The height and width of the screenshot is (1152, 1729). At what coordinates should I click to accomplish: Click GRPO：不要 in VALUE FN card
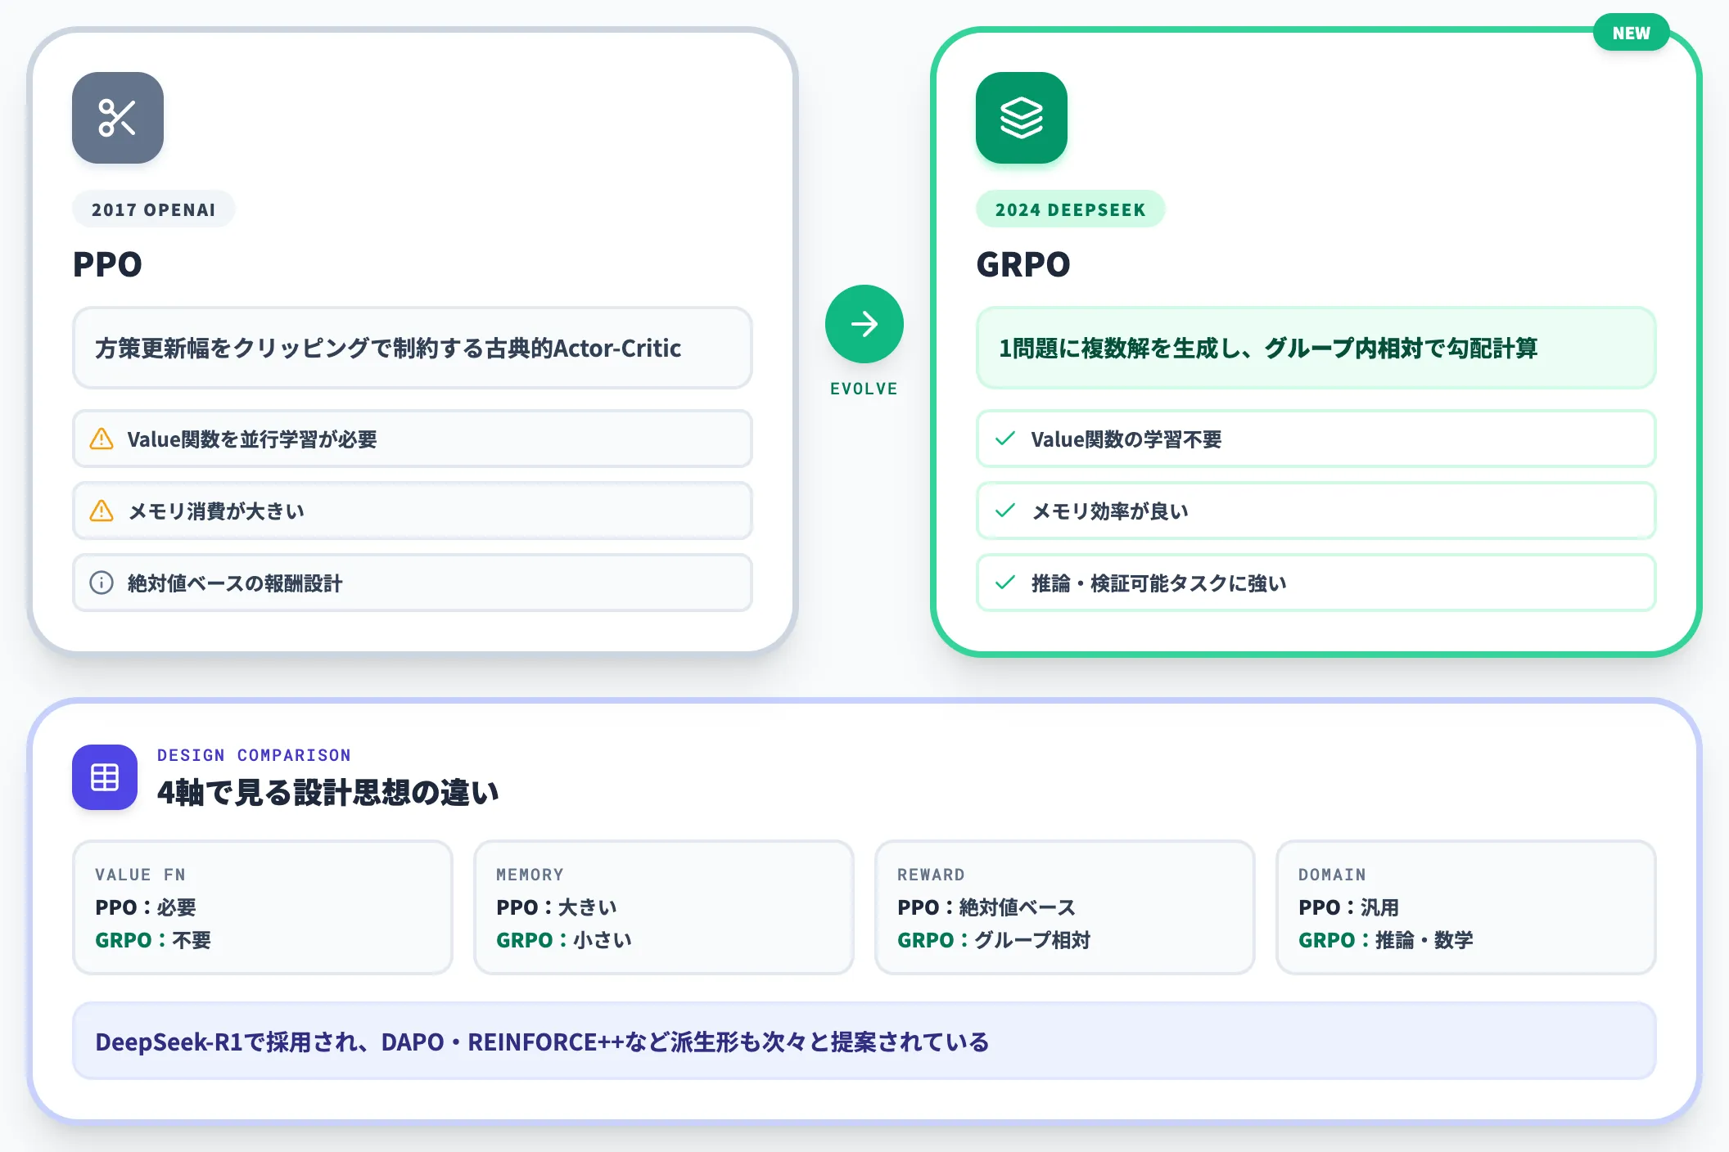(153, 940)
